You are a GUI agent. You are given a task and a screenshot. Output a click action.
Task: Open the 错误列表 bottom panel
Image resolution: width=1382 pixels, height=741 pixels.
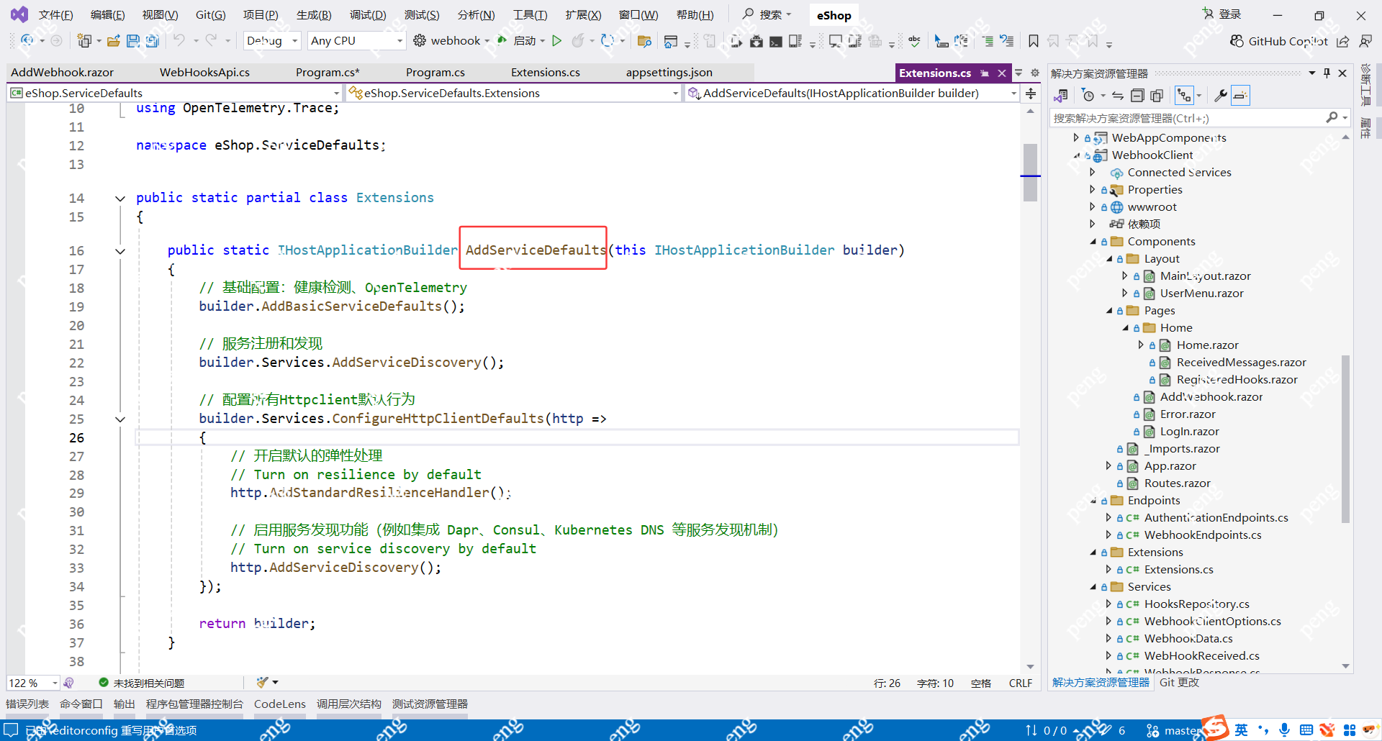tap(27, 704)
